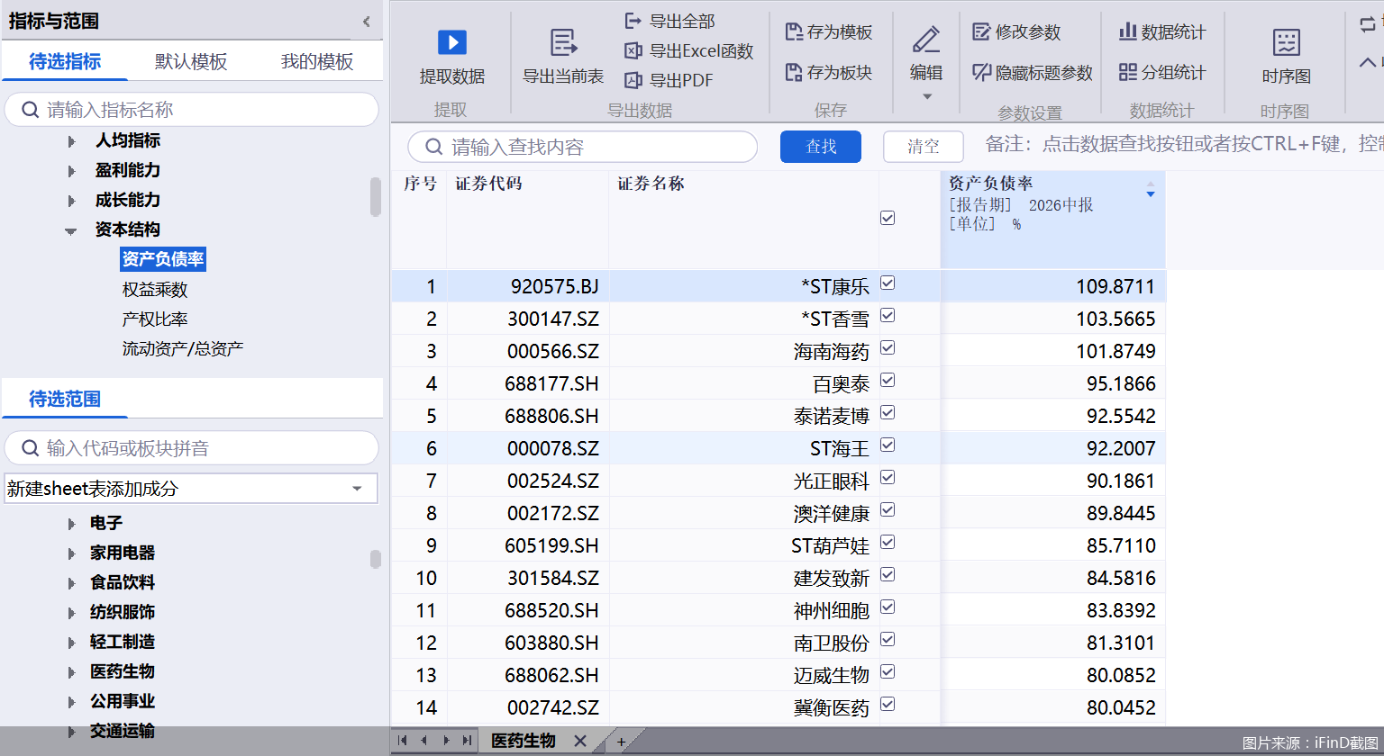Select 权益乘数 indicator
The width and height of the screenshot is (1384, 756).
[155, 290]
